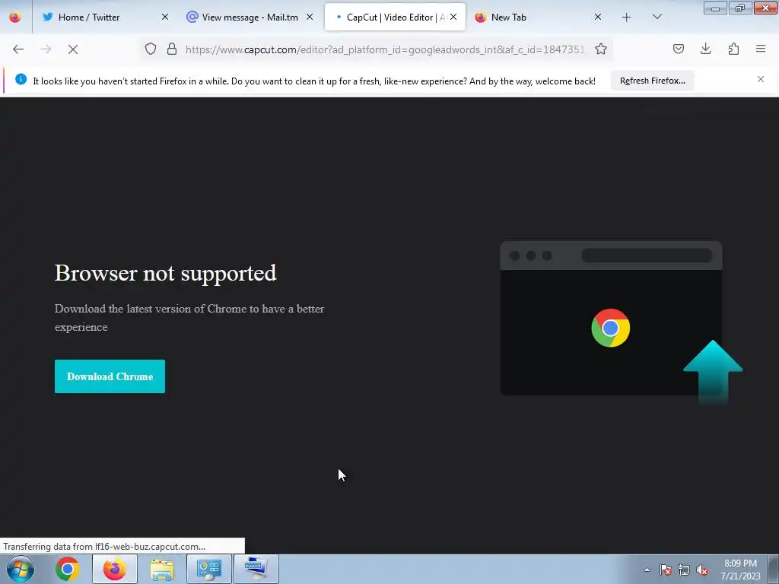Open Save to Pocket
The width and height of the screenshot is (779, 584).
click(x=678, y=49)
